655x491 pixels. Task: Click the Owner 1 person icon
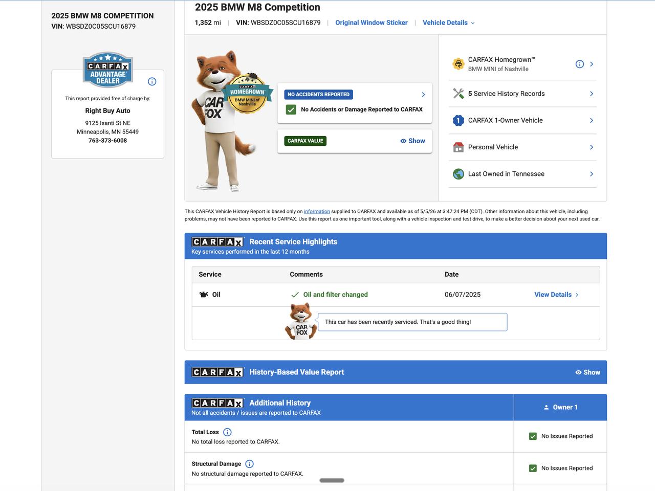(x=546, y=408)
